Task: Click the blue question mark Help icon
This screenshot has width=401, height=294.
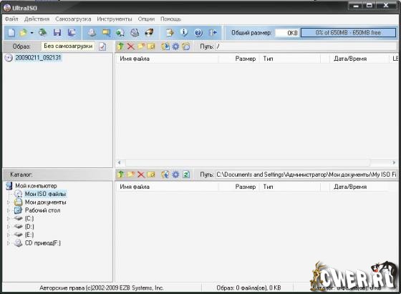Action: click(198, 33)
